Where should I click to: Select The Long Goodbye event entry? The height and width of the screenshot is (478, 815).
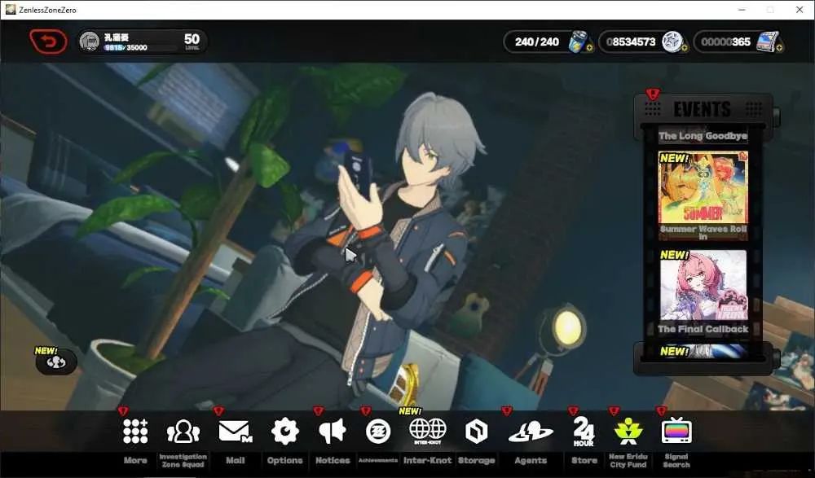703,136
